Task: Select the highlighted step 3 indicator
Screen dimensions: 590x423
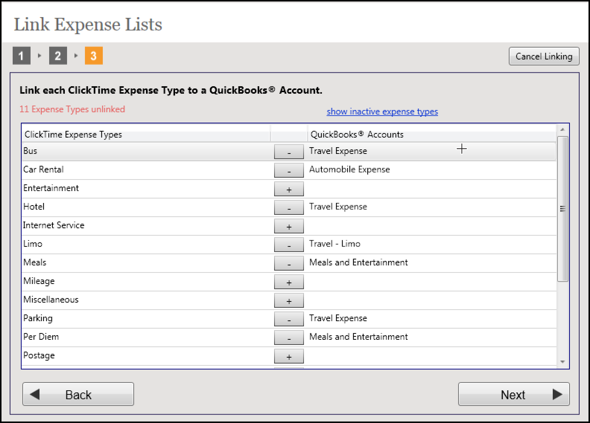Action: (93, 56)
